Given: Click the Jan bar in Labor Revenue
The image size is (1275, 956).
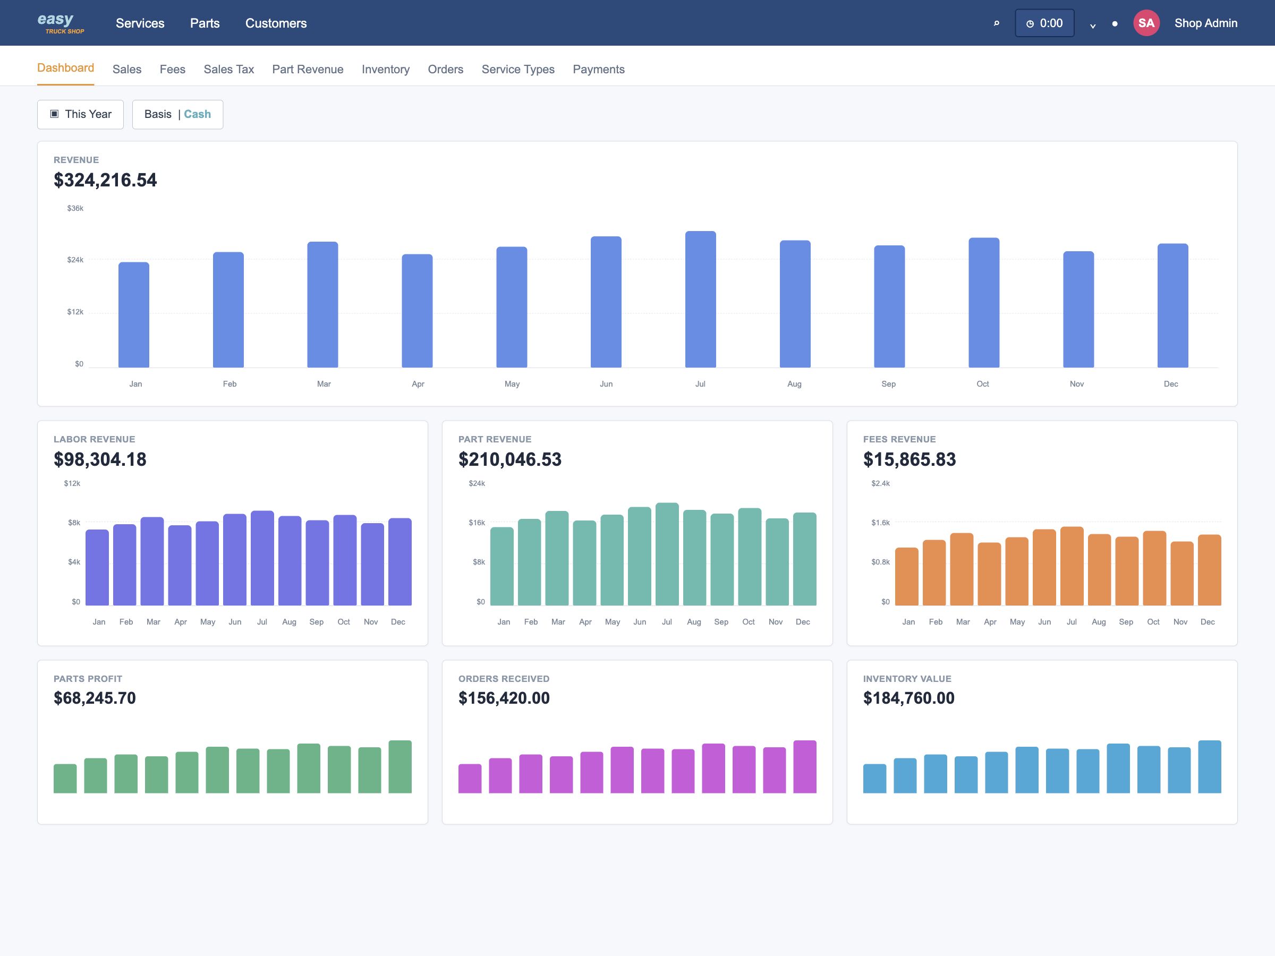Looking at the screenshot, I should point(97,568).
